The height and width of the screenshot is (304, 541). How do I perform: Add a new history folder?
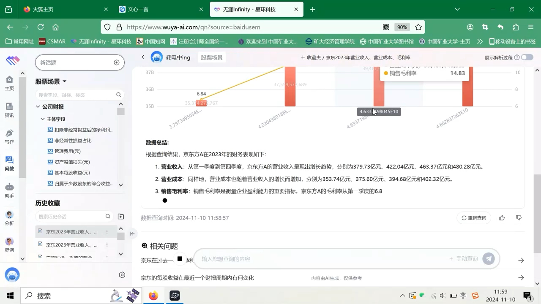tap(121, 216)
